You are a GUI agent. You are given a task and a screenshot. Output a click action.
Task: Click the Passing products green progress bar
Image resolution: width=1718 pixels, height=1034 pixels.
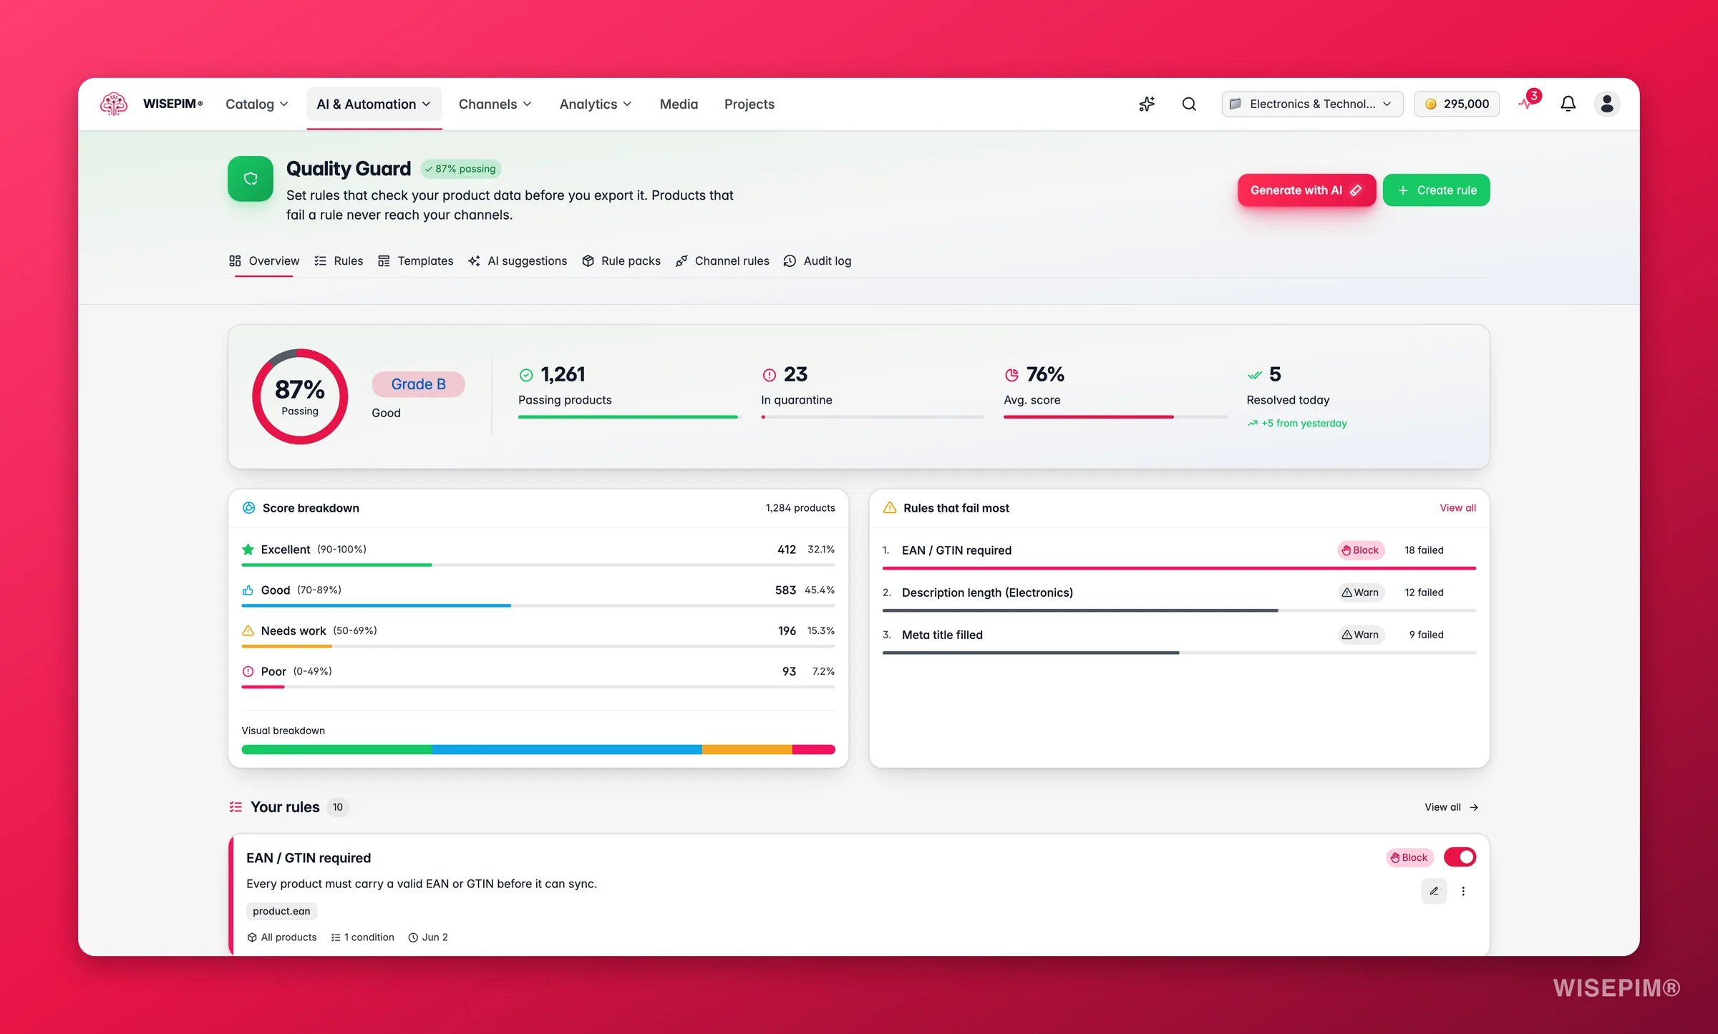coord(628,417)
